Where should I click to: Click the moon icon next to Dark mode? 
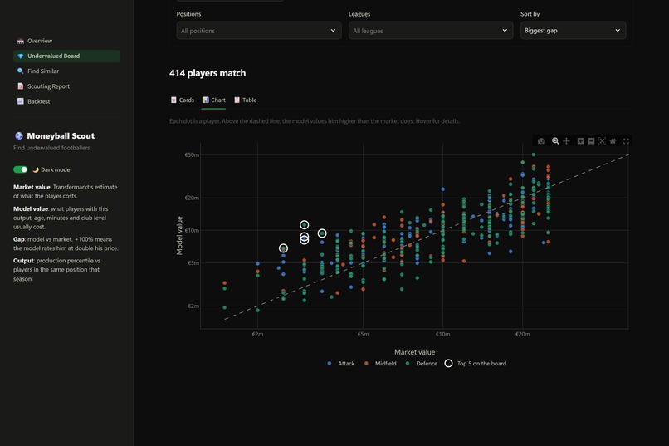pos(36,169)
